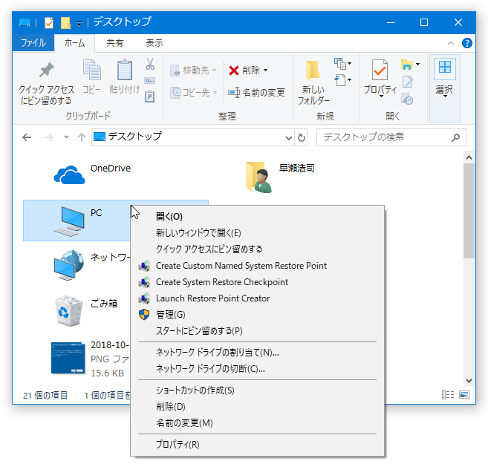488x464 pixels.
Task: Open the Open-with dropdown arrow in the Open group
Action: 417,65
